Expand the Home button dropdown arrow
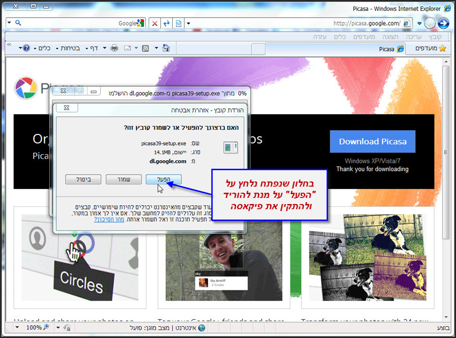The height and width of the screenshot is (338, 456). [157, 48]
